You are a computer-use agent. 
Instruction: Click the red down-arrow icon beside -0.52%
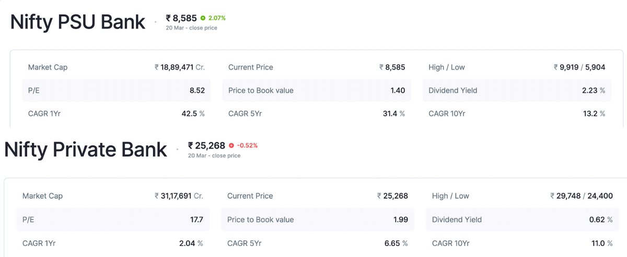tap(231, 145)
